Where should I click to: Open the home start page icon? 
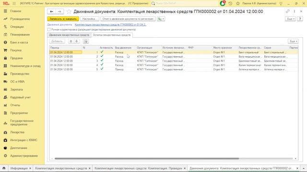coord(4,168)
